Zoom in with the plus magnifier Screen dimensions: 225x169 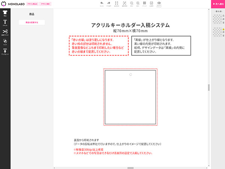coord(138,4)
